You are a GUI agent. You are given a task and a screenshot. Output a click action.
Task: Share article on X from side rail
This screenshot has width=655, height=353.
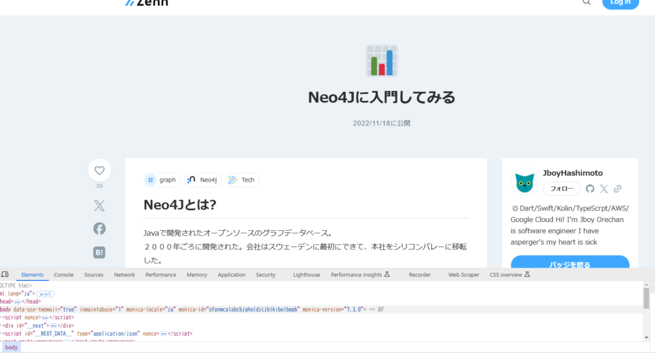tap(99, 205)
